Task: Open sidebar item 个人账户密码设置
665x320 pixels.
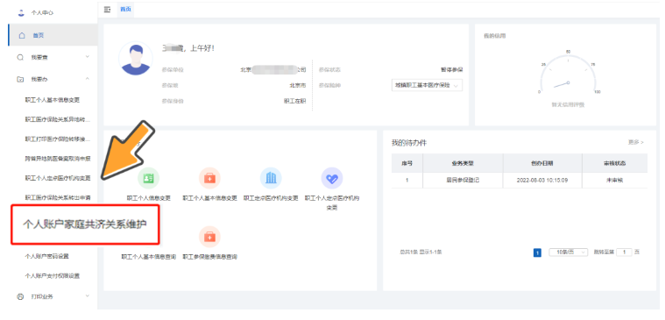Action: coord(46,256)
